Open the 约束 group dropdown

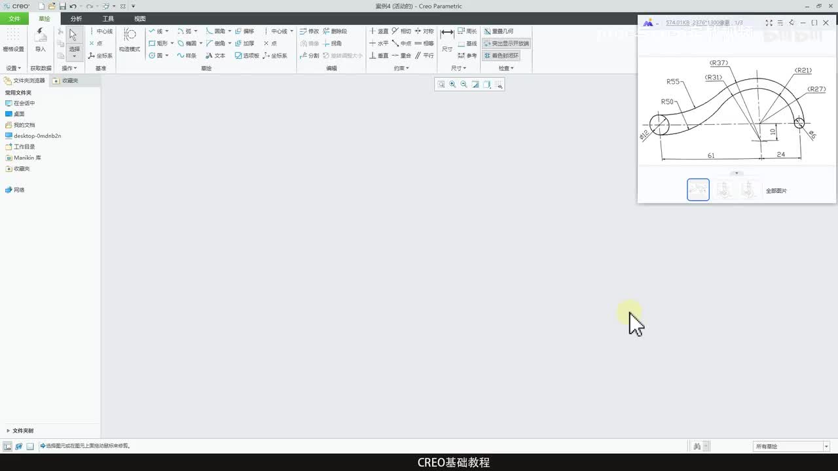401,68
